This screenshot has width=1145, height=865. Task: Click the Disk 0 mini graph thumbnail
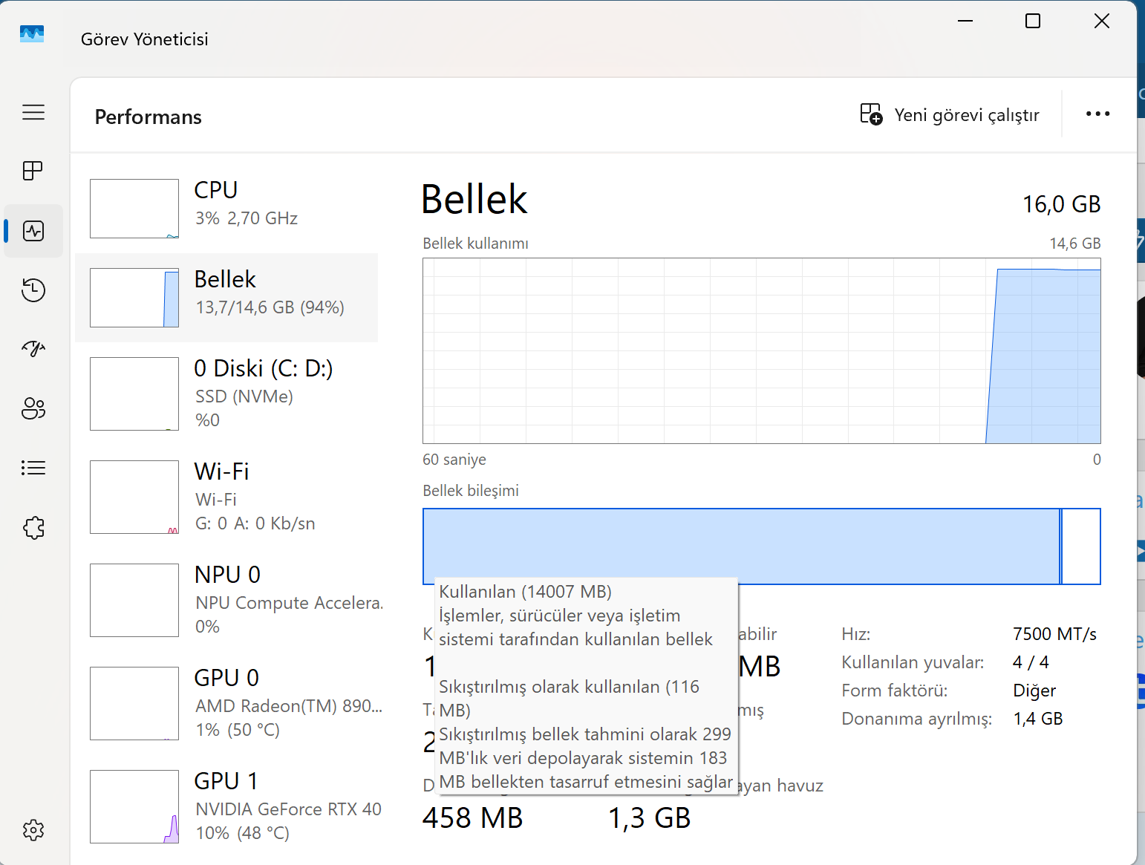point(134,394)
